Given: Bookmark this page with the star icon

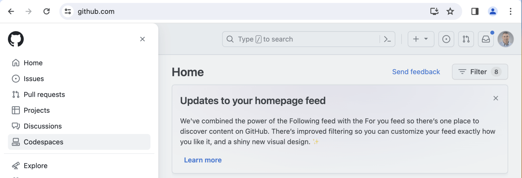Looking at the screenshot, I should pos(450,11).
